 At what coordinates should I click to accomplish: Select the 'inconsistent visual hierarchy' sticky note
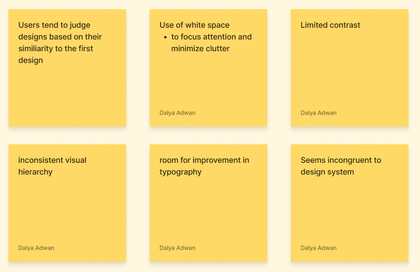(x=67, y=203)
